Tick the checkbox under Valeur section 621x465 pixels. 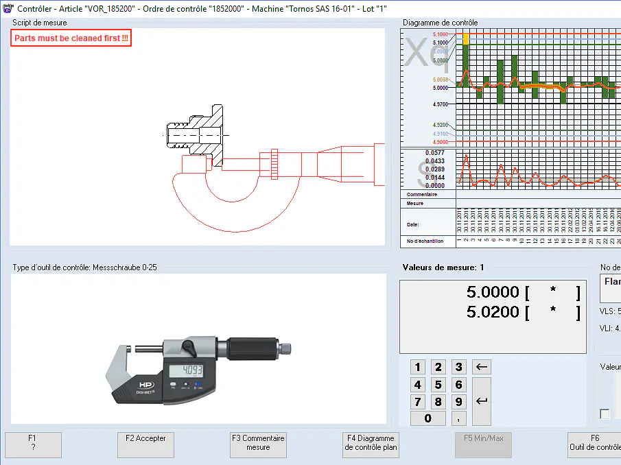[605, 414]
